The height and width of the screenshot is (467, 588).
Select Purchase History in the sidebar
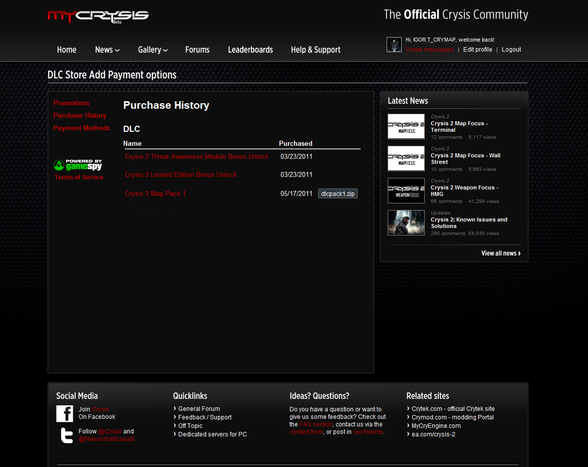tap(80, 116)
